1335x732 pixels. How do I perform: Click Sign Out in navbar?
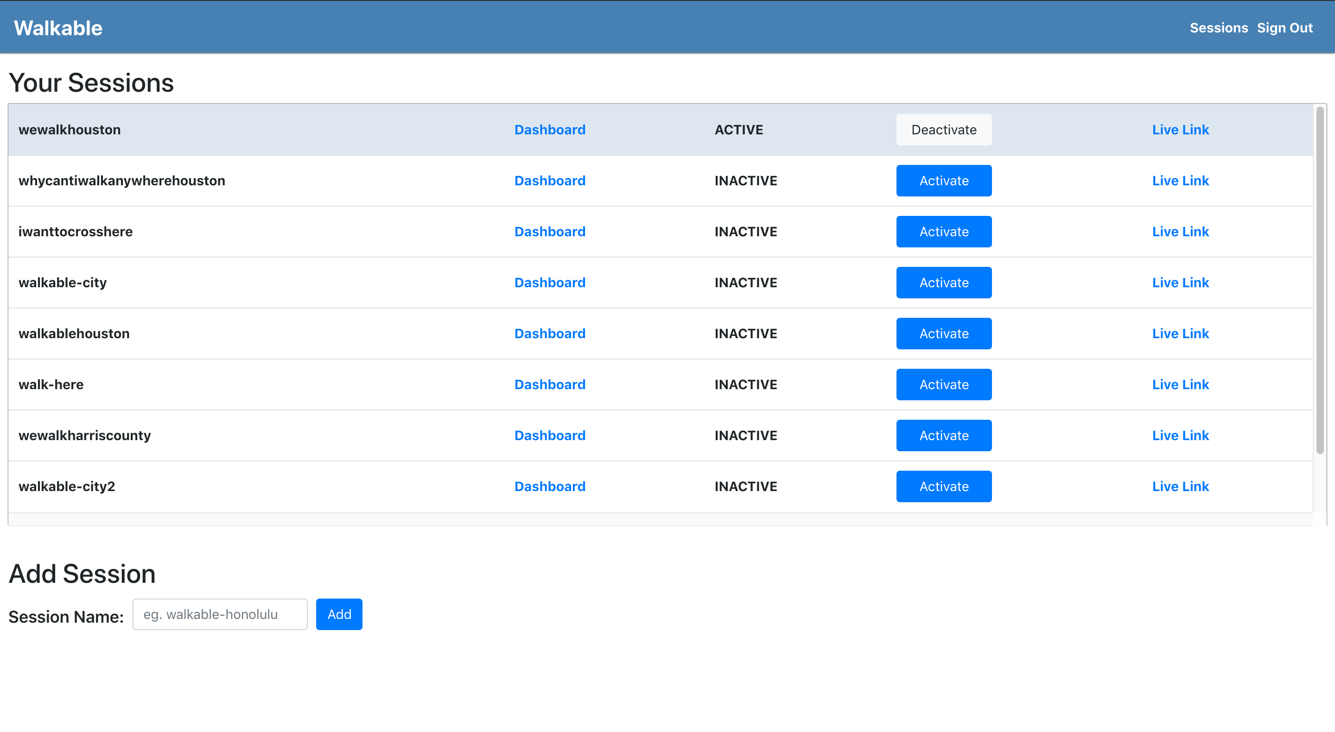(1284, 28)
